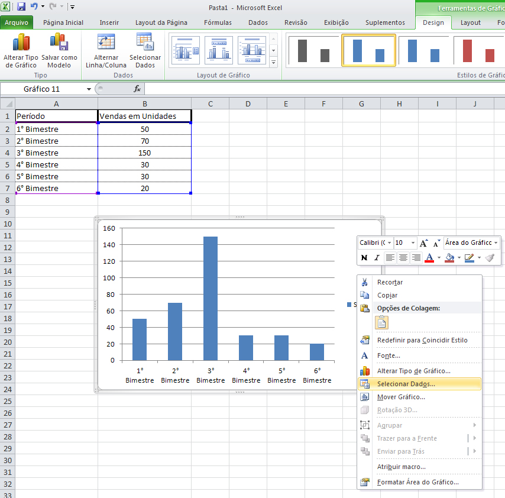Choose Formatar Área do Gráfico... menu item
The image size is (505, 498).
(x=420, y=482)
